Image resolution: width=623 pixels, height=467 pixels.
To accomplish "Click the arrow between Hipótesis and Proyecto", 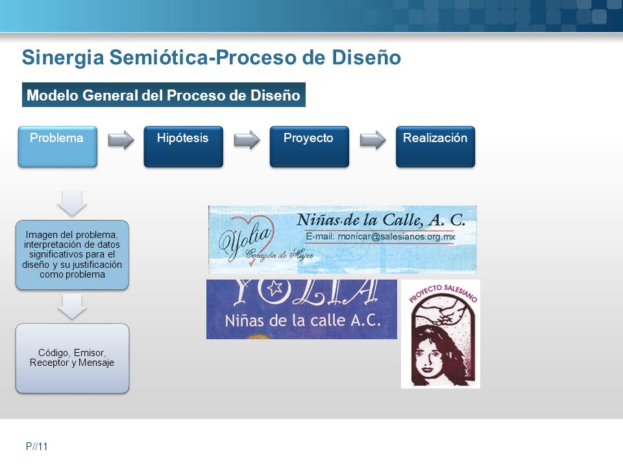I will [247, 140].
